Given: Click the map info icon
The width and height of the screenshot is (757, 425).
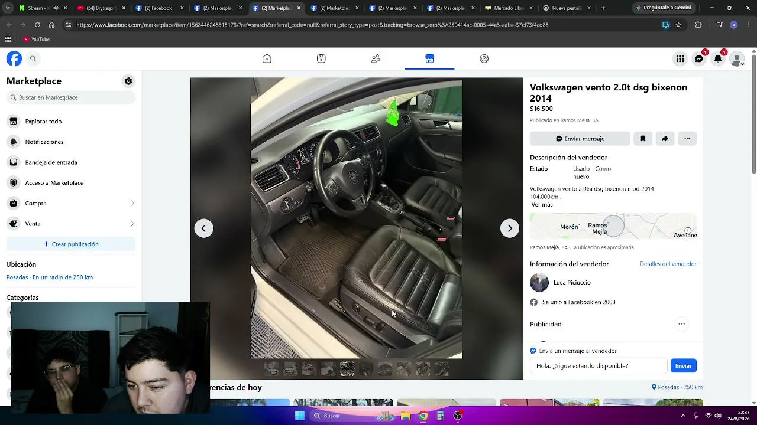Looking at the screenshot, I should pos(688,231).
